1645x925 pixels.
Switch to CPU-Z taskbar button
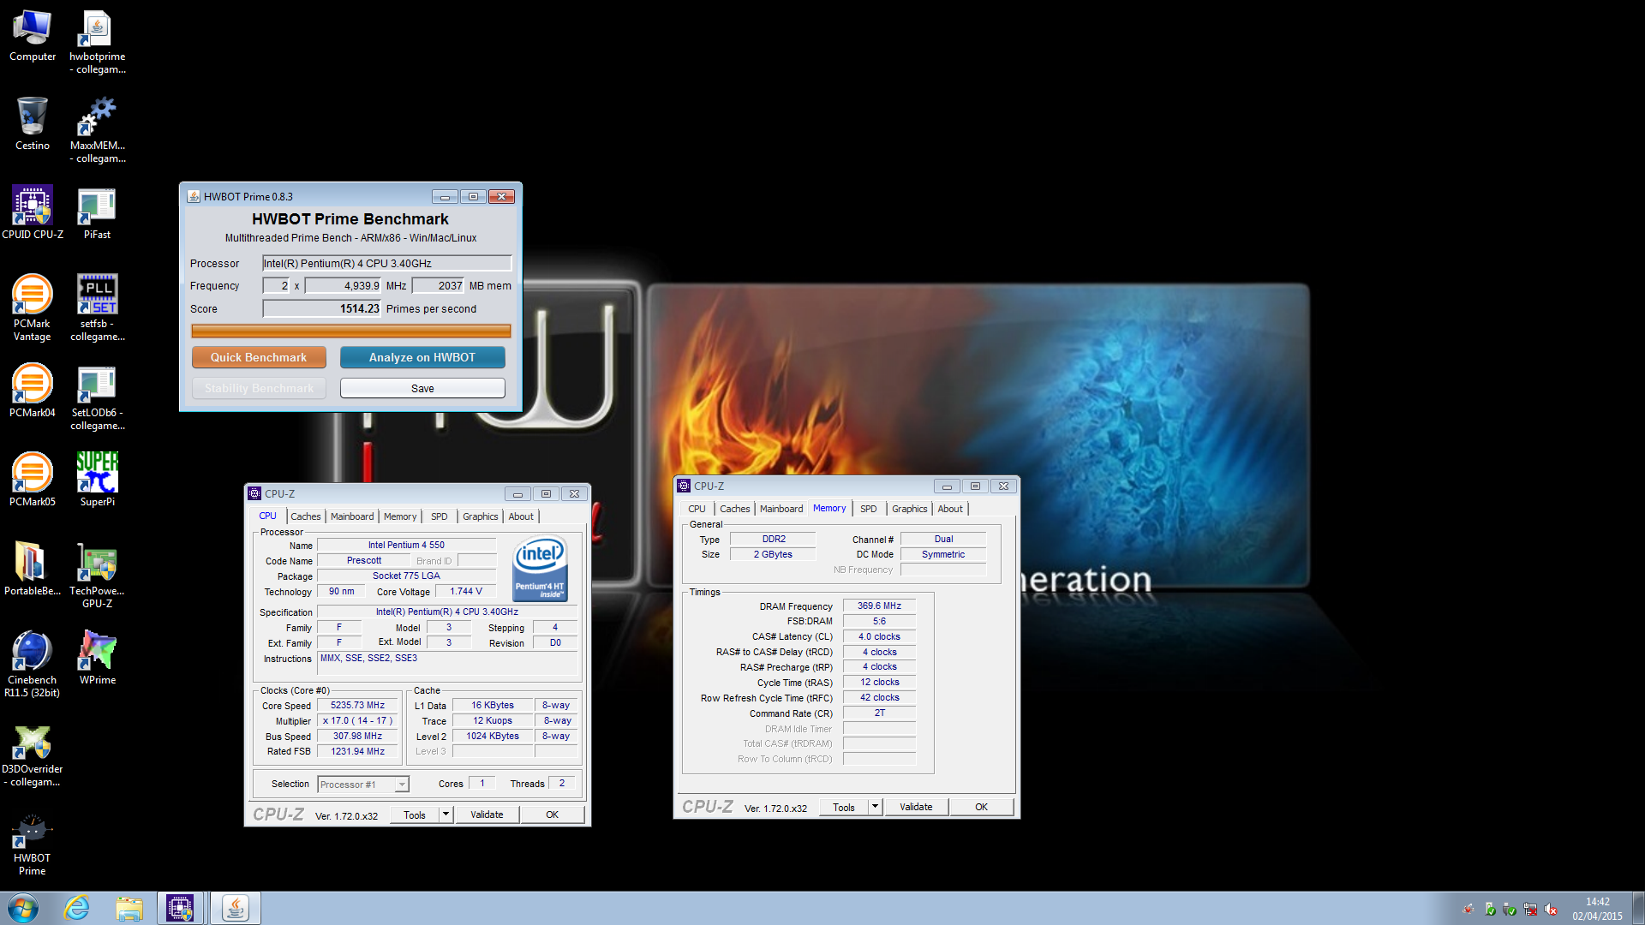pyautogui.click(x=180, y=908)
